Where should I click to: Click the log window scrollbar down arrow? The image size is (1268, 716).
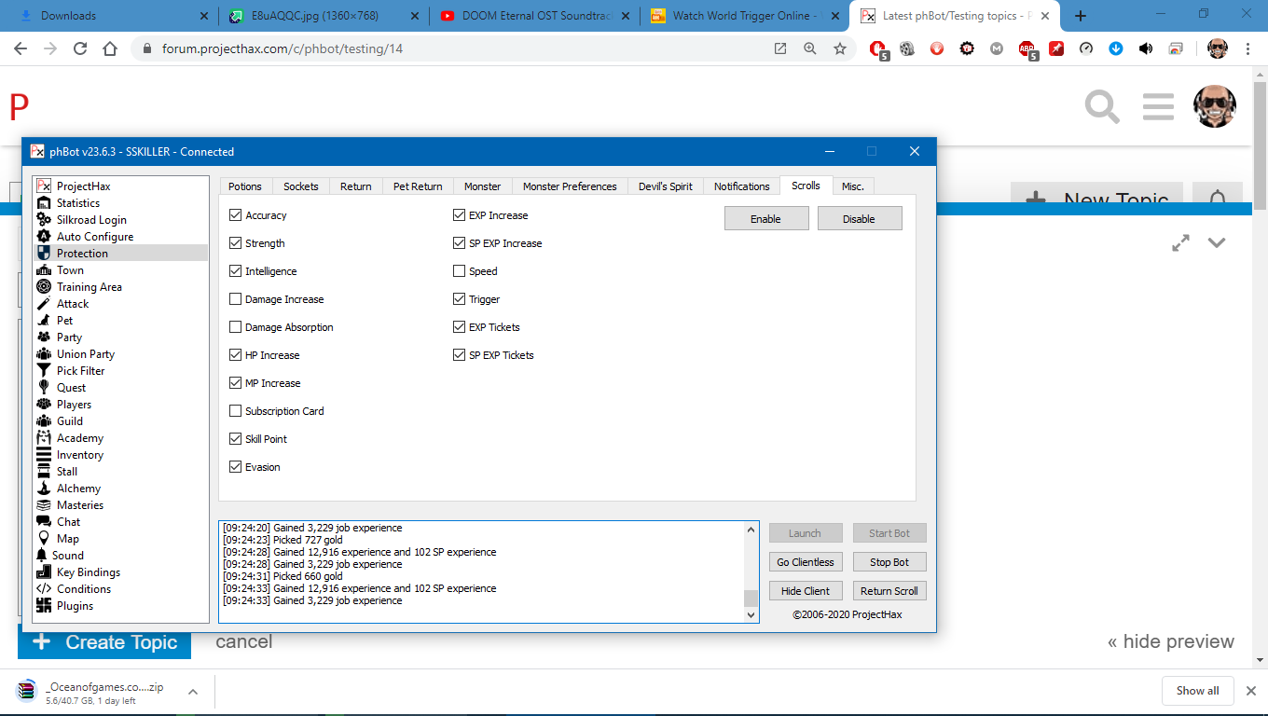751,614
